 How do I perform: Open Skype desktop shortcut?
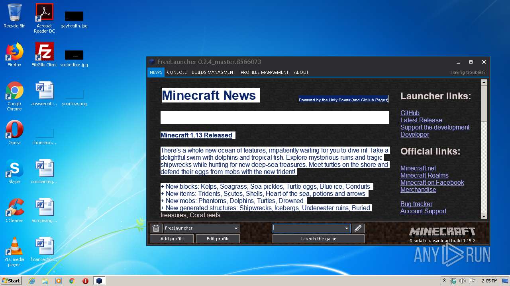pyautogui.click(x=14, y=172)
